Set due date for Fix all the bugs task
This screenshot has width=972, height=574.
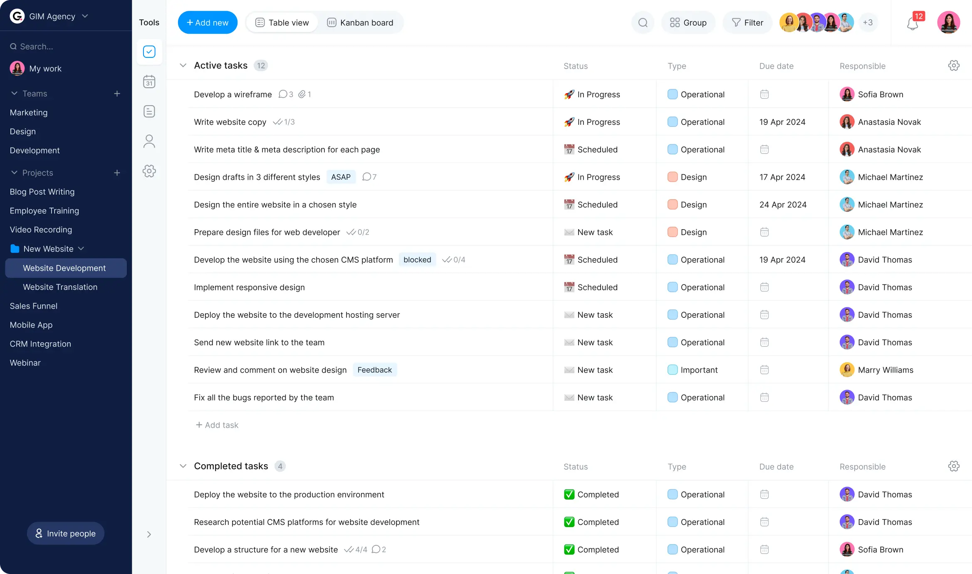tap(764, 397)
